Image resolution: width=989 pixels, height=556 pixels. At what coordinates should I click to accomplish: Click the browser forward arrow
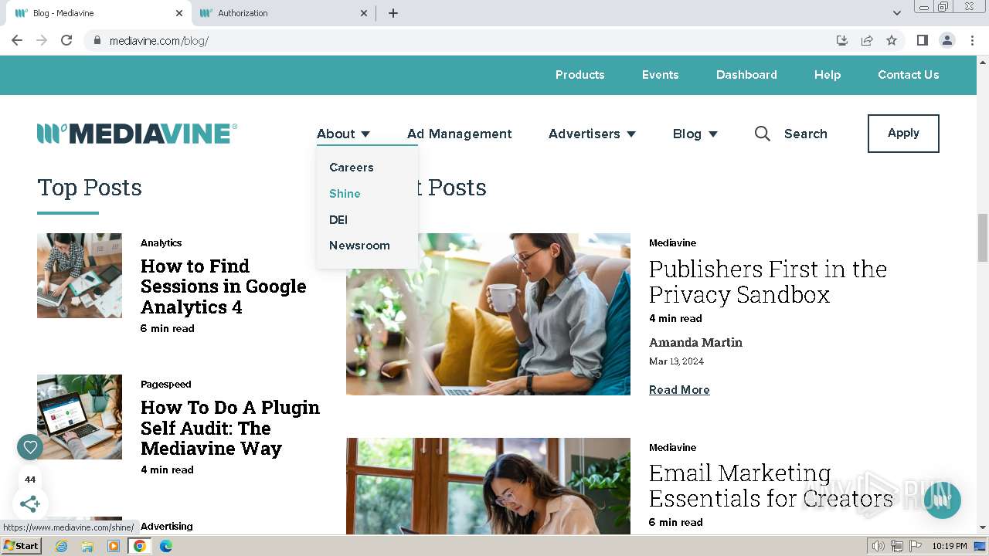click(42, 40)
